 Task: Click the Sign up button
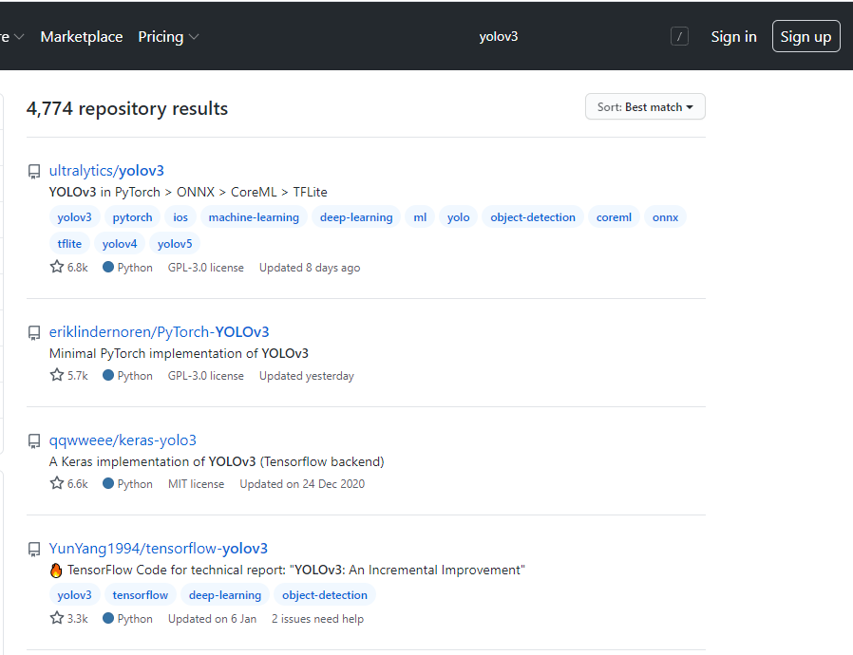tap(806, 36)
